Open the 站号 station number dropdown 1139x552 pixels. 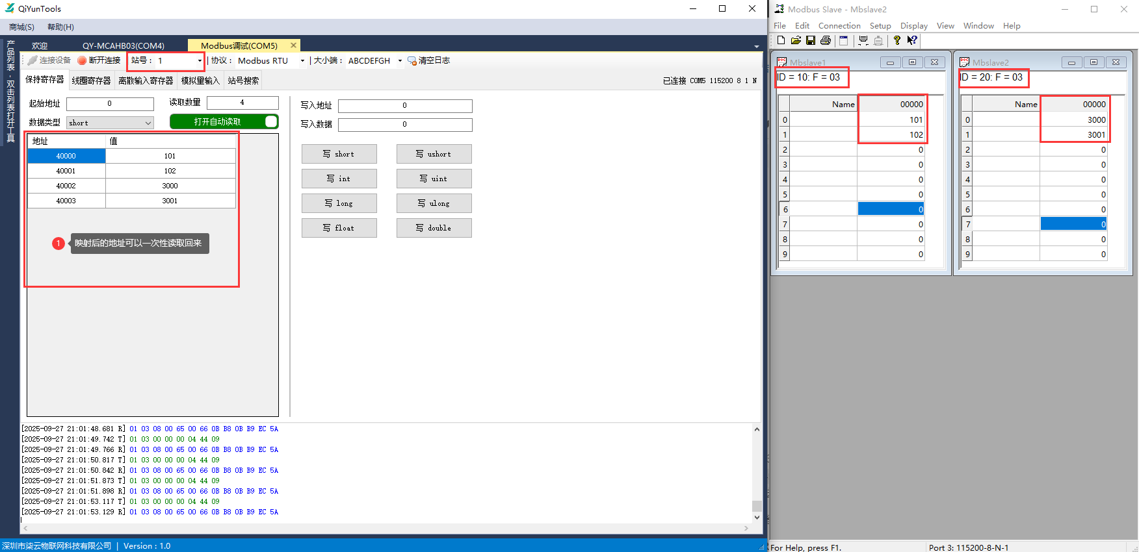(x=199, y=60)
